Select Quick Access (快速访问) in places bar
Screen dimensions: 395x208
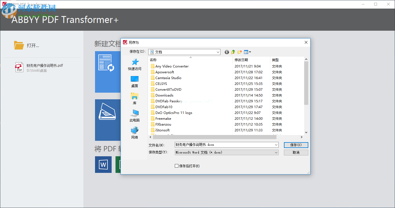(x=135, y=65)
